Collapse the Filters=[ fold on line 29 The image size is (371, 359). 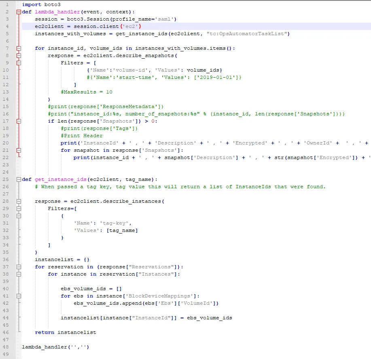coord(19,208)
